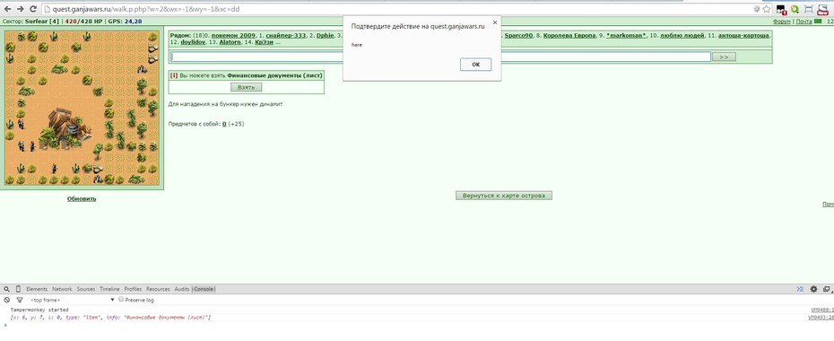Switch to the Elements tab

point(37,289)
